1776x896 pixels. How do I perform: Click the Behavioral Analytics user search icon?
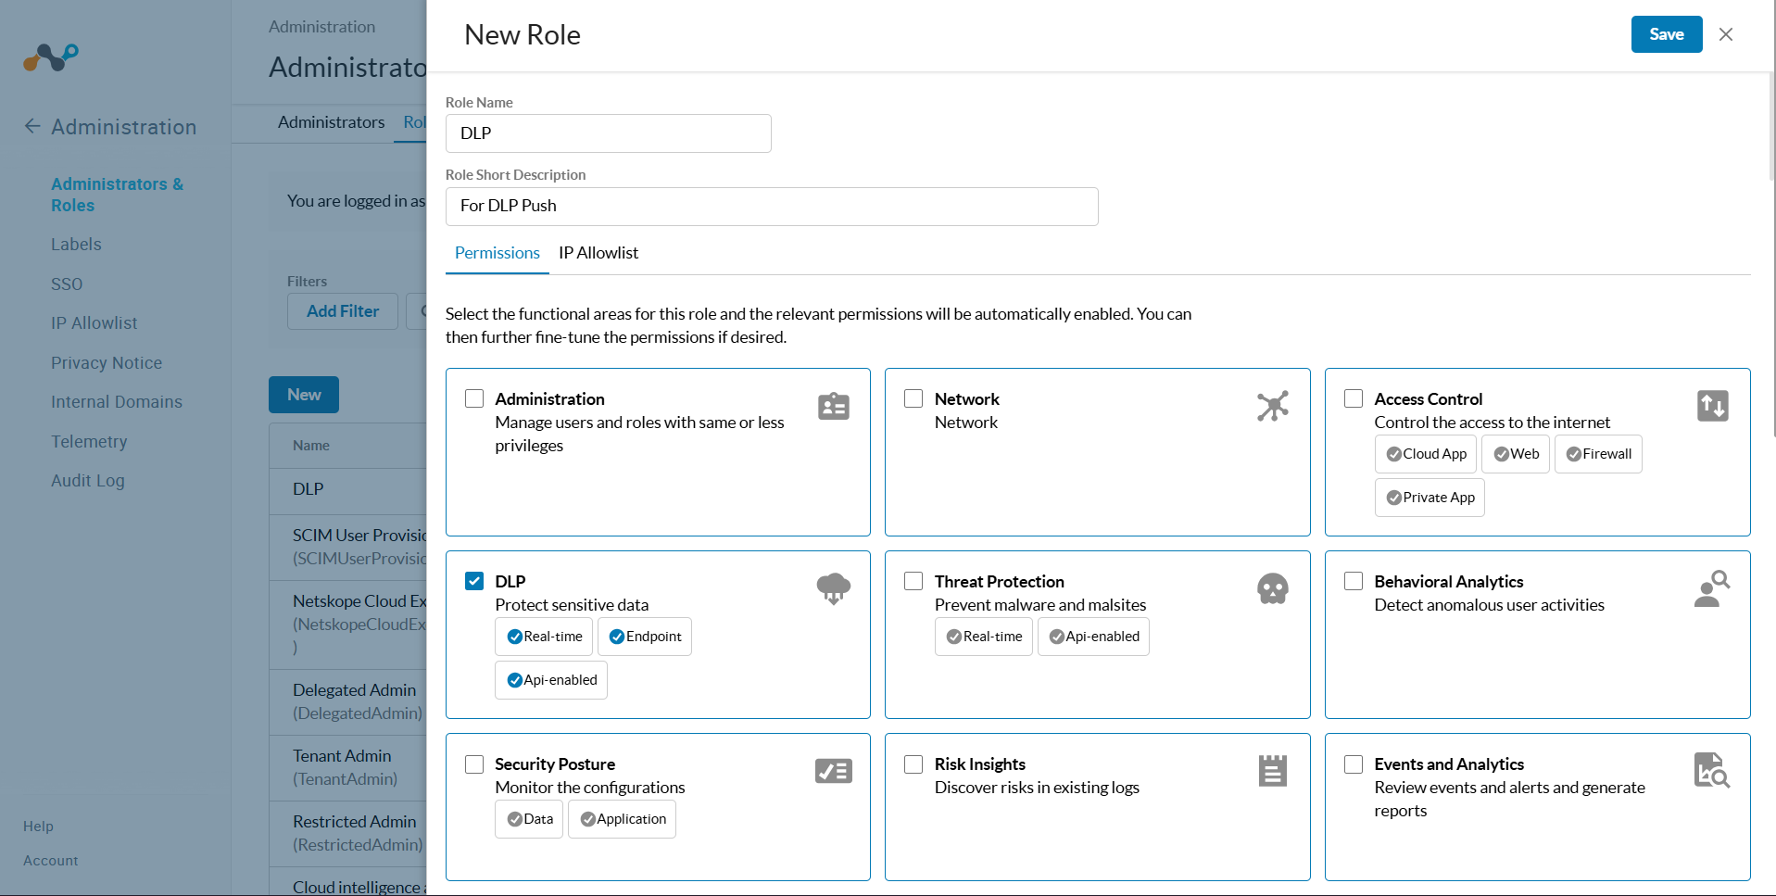coord(1712,588)
